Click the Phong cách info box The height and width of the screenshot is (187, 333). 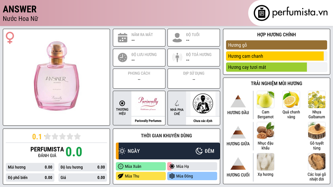tap(139, 79)
